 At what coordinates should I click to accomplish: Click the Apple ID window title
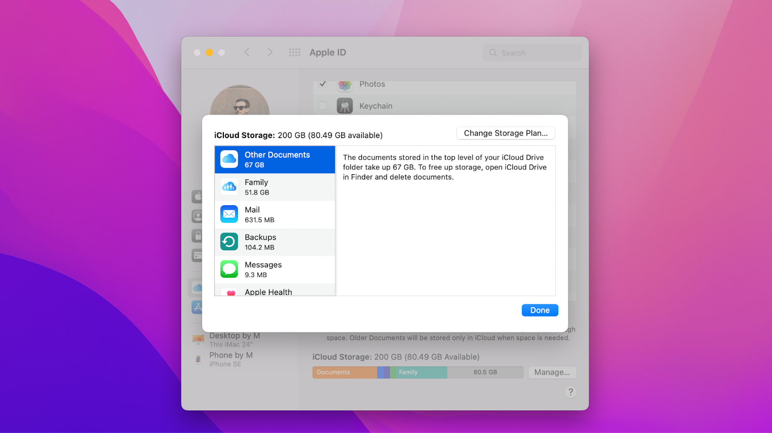(328, 52)
